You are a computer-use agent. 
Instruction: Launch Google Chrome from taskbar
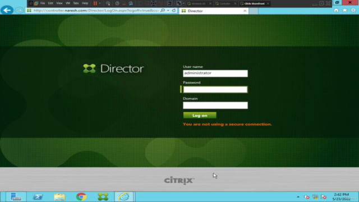coord(81,197)
